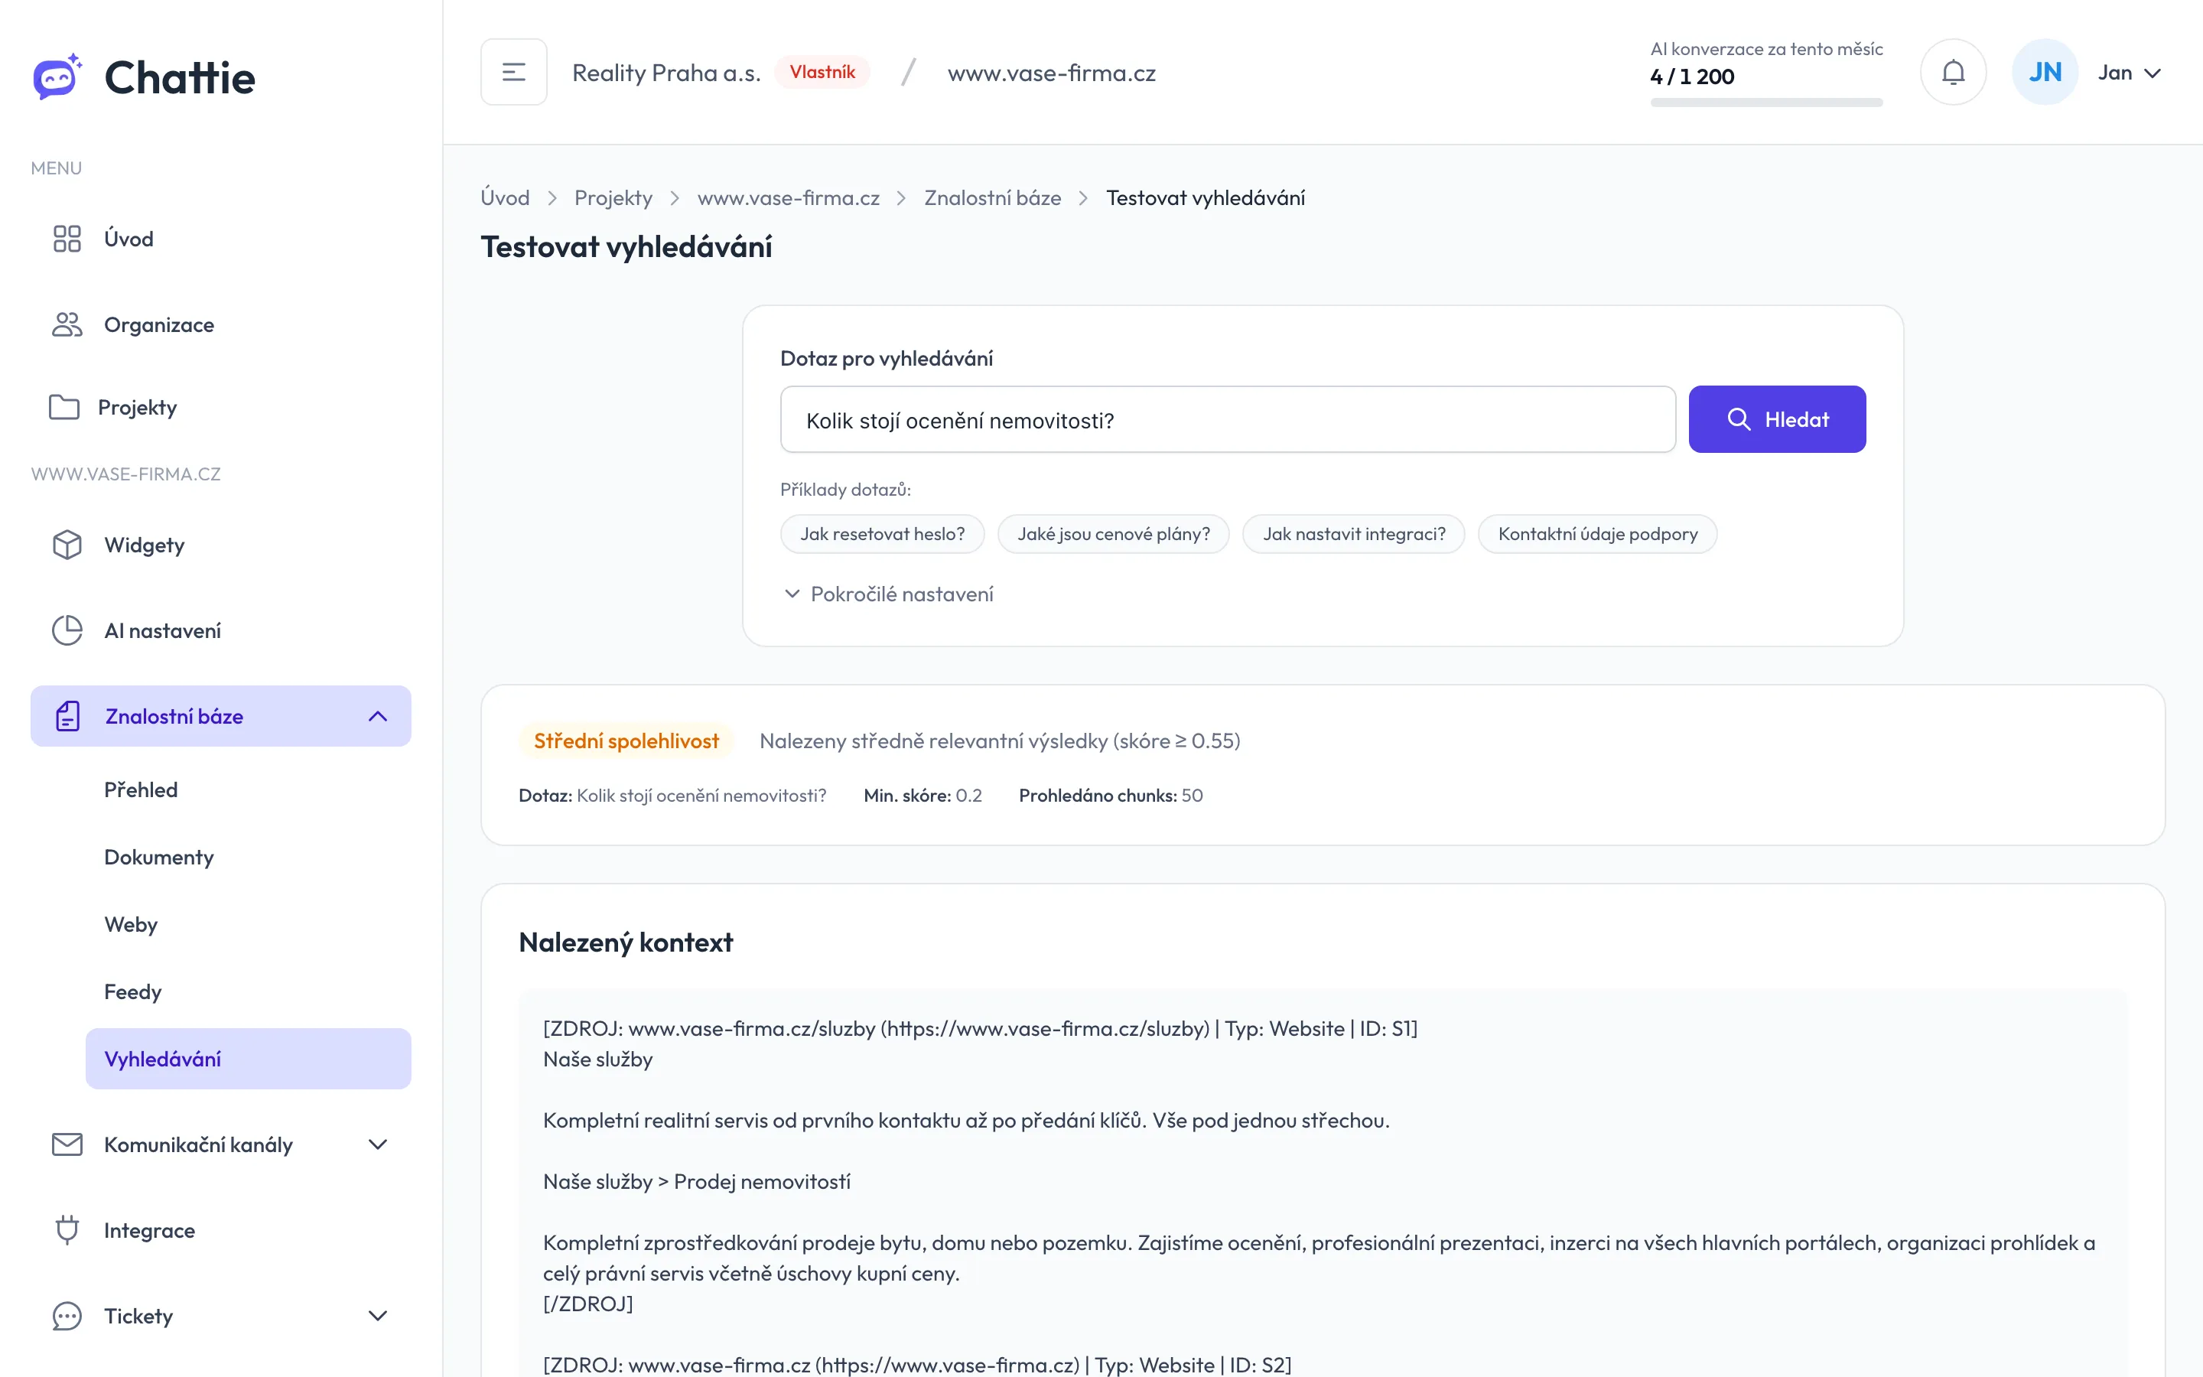Click the 'Naše služby > Prodej nemovitostí' line
Image resolution: width=2203 pixels, height=1377 pixels.
[x=696, y=1181]
